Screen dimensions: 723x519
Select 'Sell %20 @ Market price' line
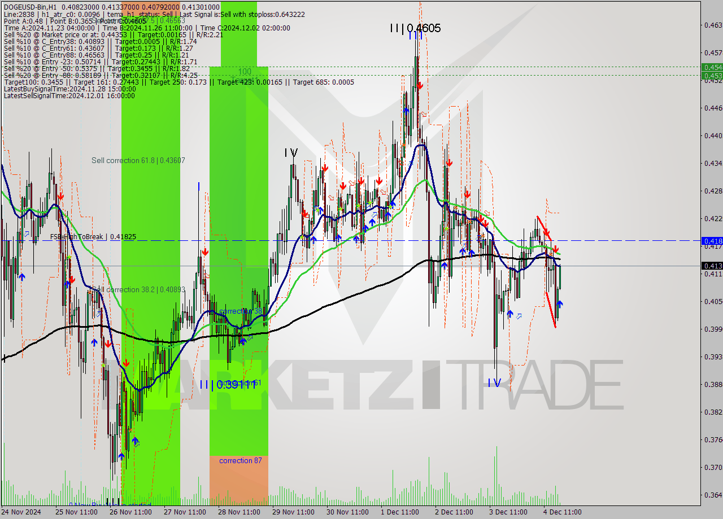click(x=114, y=35)
